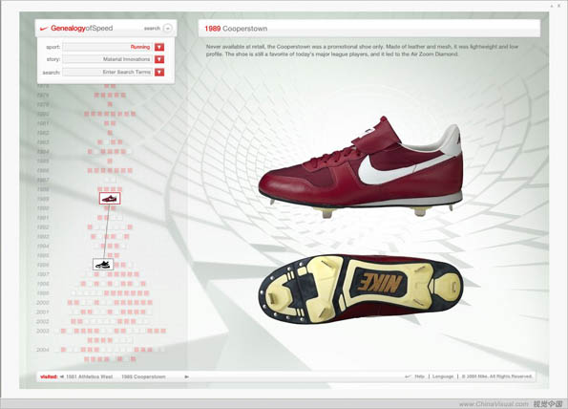Viewport: 568px width, 409px height.
Task: Click the Cooperstown description paragraph
Action: (x=362, y=51)
